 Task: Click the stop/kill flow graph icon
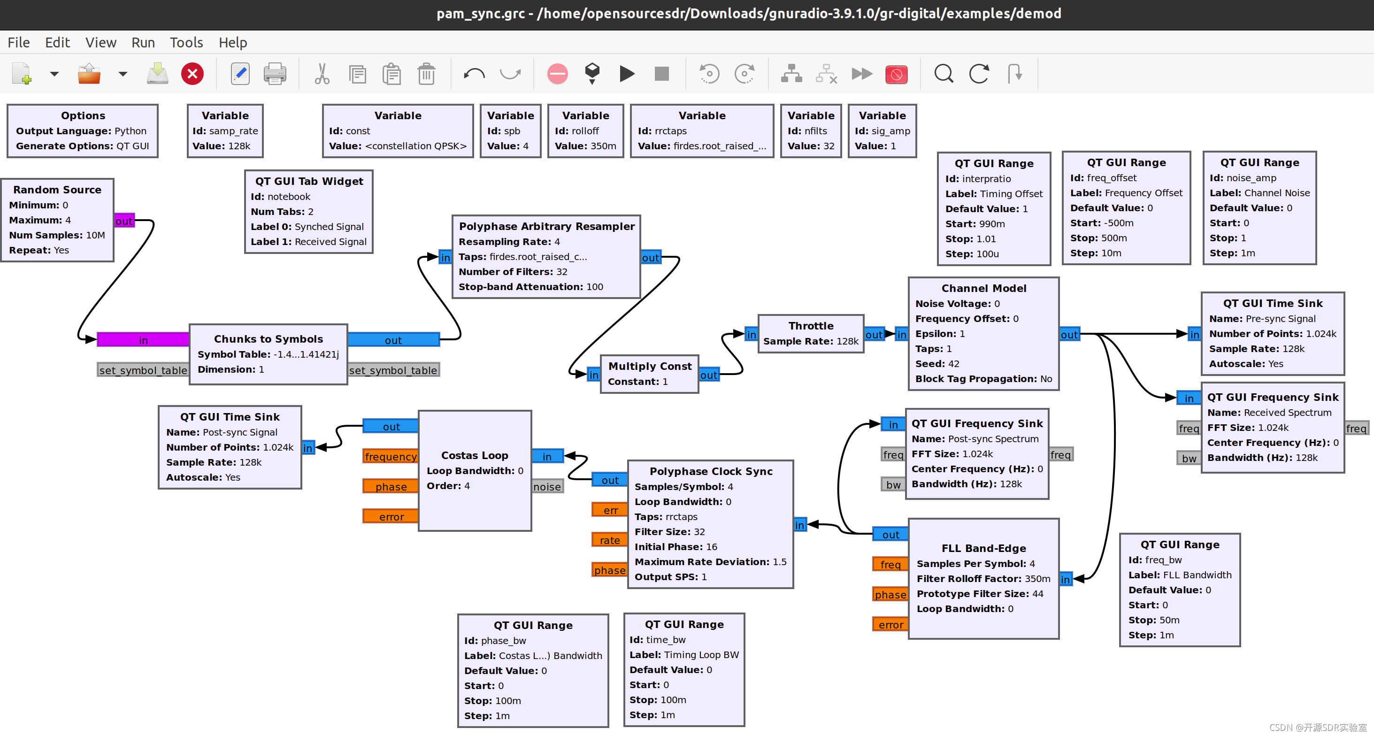point(661,74)
